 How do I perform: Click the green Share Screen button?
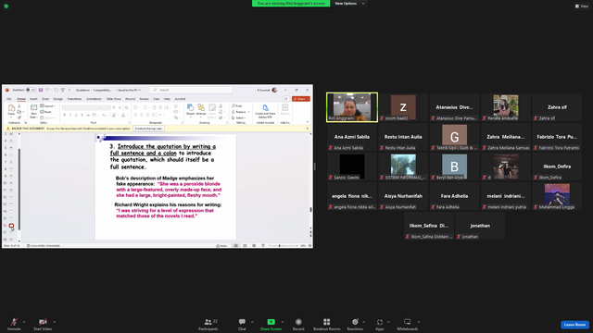click(271, 324)
